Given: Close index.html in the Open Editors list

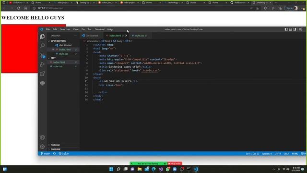Looking at the screenshot, I should [53, 49].
